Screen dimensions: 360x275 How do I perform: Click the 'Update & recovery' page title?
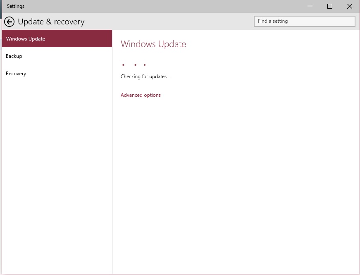tap(51, 22)
